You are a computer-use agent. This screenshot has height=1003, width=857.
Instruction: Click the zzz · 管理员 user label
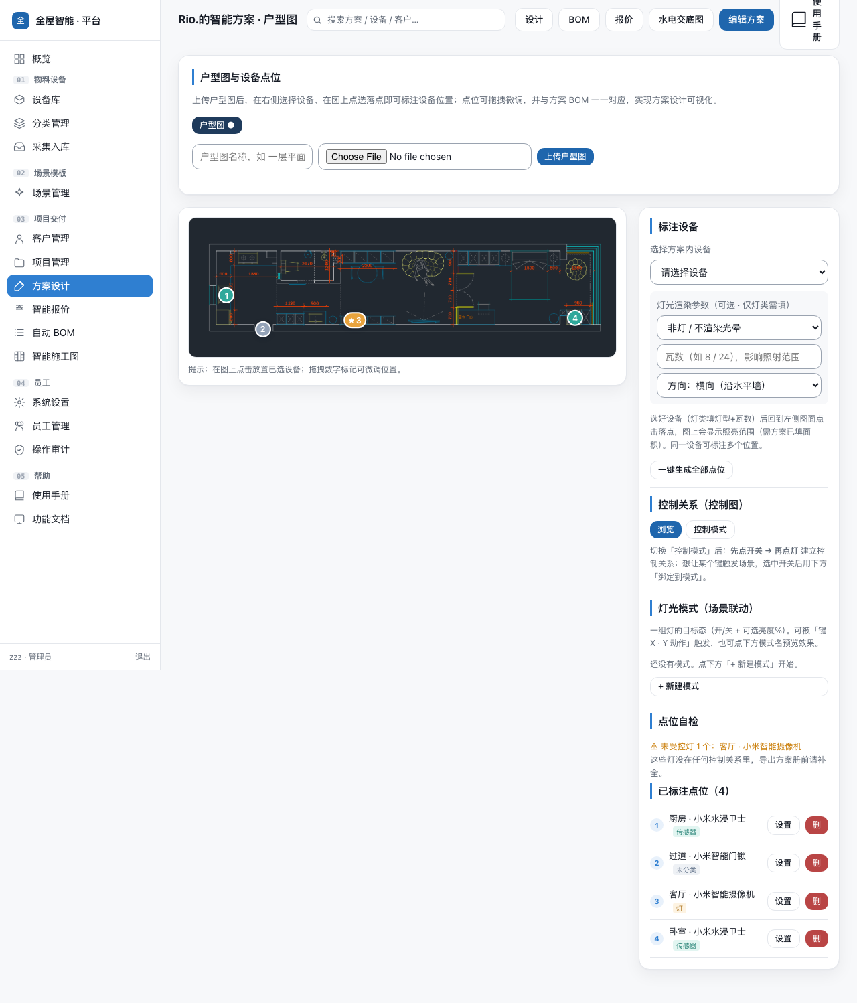(30, 657)
